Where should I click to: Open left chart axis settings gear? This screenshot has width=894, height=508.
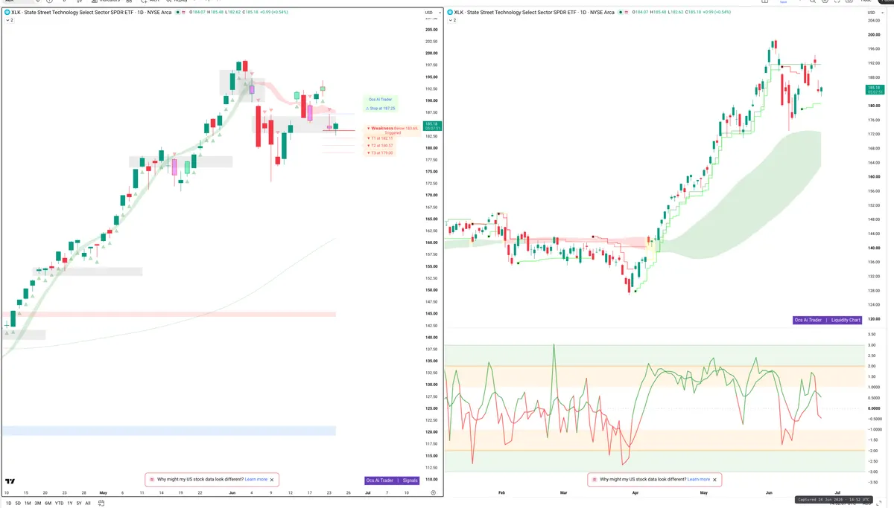tap(433, 493)
